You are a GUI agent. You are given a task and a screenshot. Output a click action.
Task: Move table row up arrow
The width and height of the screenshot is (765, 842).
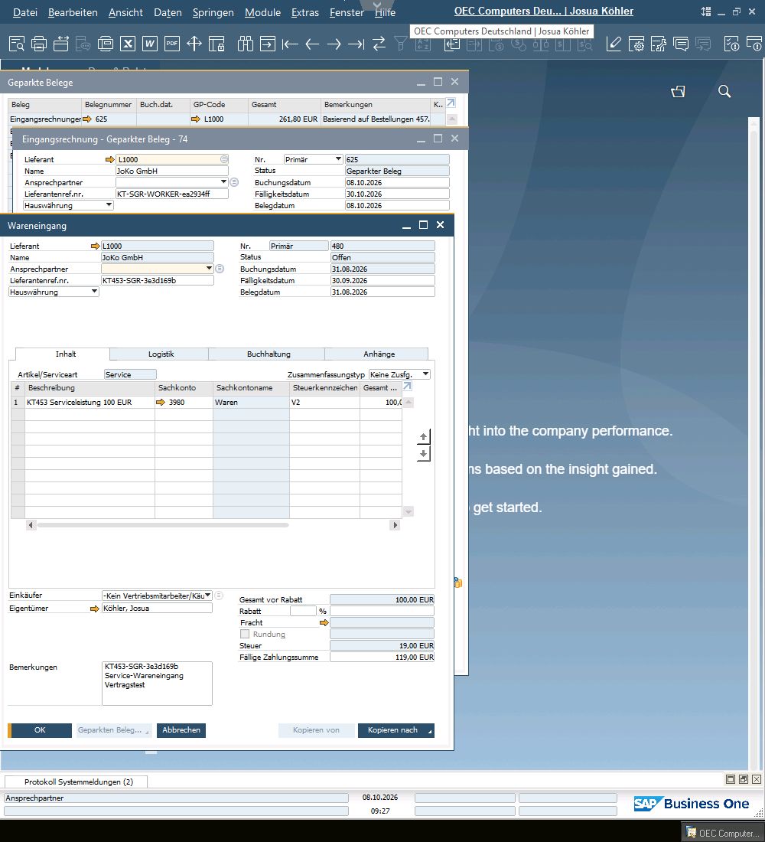(x=424, y=437)
